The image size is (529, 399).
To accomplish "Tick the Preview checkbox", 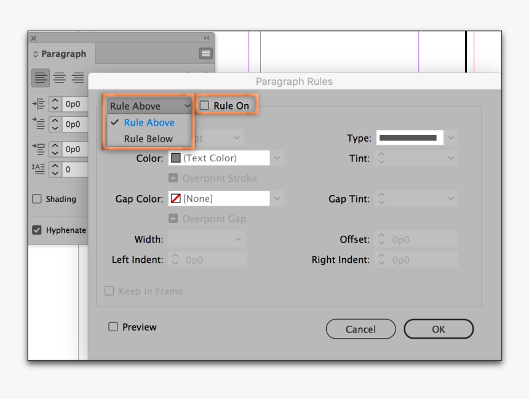I will tap(113, 327).
